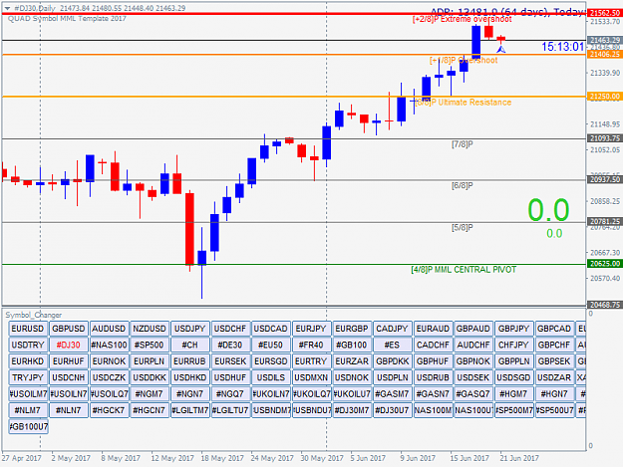
Task: Select the [+2/8]P Extreme overshoot label
Action: (x=463, y=20)
